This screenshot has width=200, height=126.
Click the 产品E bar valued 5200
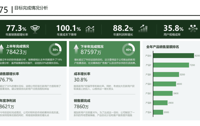166,75
